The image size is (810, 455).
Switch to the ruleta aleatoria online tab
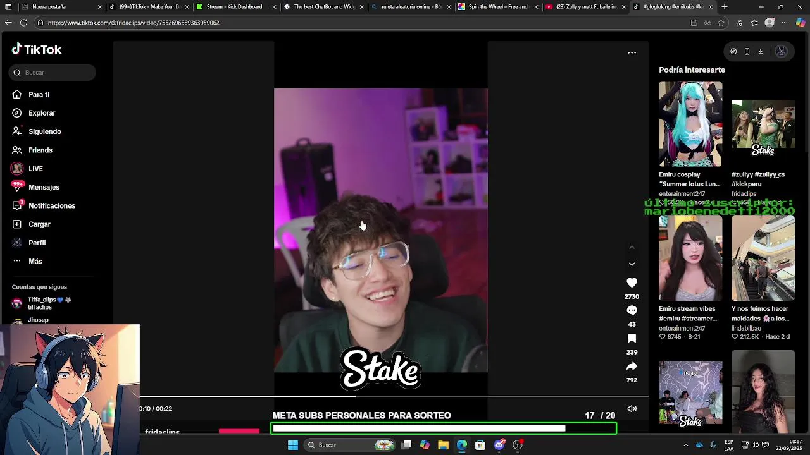[410, 7]
